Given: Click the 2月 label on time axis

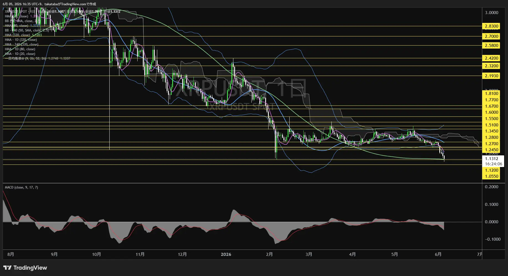Looking at the screenshot, I should pyautogui.click(x=269, y=254).
